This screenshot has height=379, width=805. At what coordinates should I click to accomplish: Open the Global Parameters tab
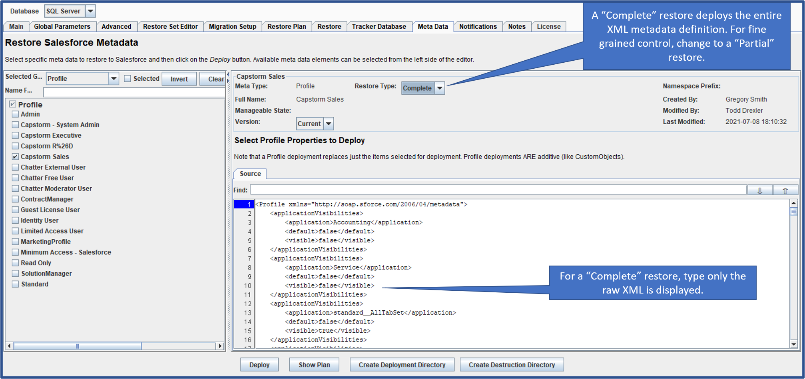tap(62, 26)
